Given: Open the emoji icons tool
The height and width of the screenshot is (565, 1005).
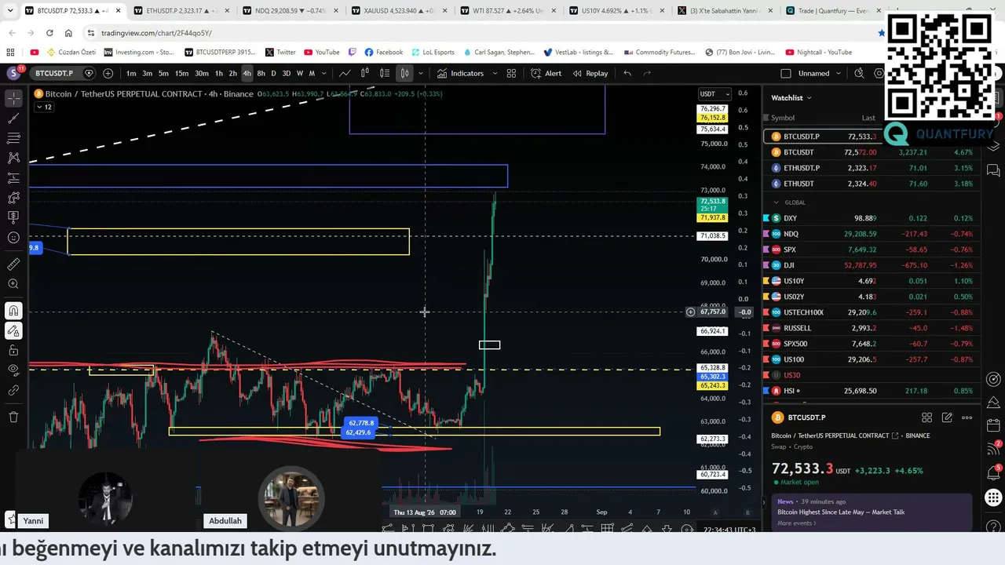Looking at the screenshot, I should click(x=13, y=238).
